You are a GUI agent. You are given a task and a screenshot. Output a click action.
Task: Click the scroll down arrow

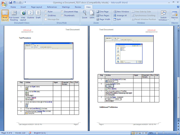(x=178, y=120)
